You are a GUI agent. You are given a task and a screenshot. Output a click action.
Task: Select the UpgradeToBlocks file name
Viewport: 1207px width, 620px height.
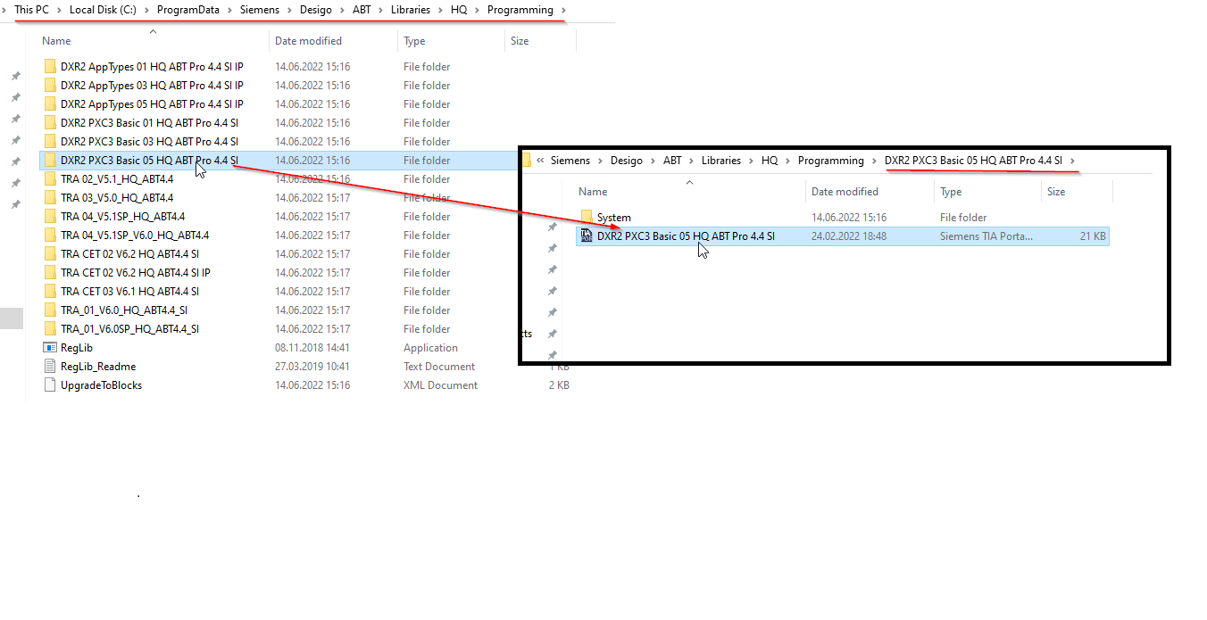101,385
